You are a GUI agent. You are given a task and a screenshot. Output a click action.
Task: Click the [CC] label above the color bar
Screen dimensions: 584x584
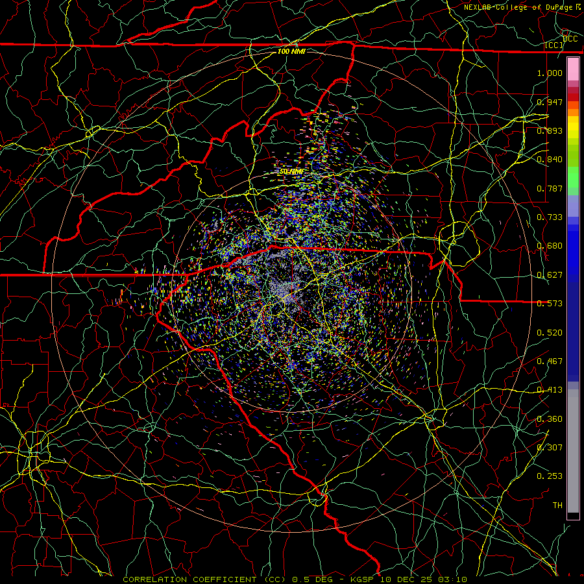pos(554,45)
